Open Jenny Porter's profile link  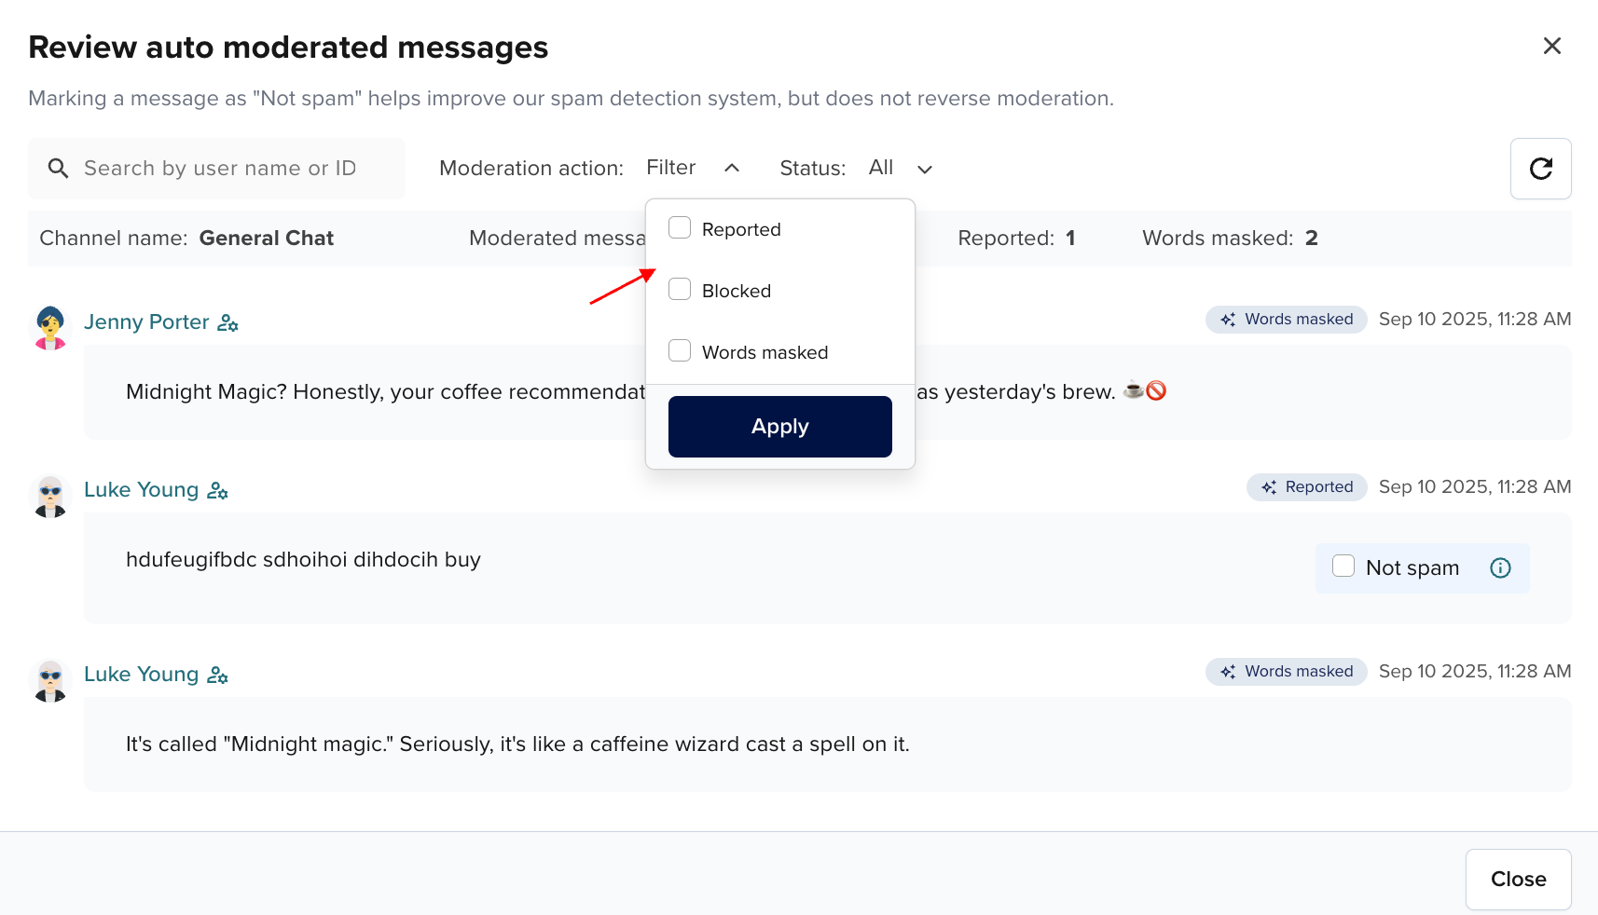[146, 321]
